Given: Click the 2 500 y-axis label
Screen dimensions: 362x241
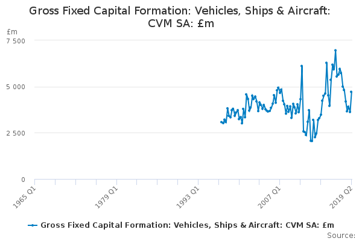Looking at the screenshot, I should (x=16, y=133).
